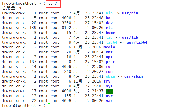Click the 'lib' symlink name

[109, 37]
